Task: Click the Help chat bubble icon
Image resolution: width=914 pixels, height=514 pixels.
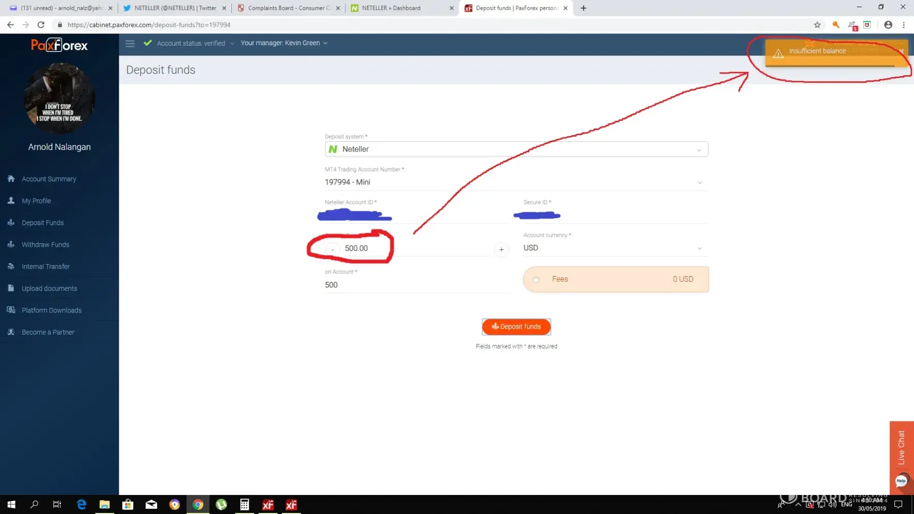Action: [x=901, y=481]
